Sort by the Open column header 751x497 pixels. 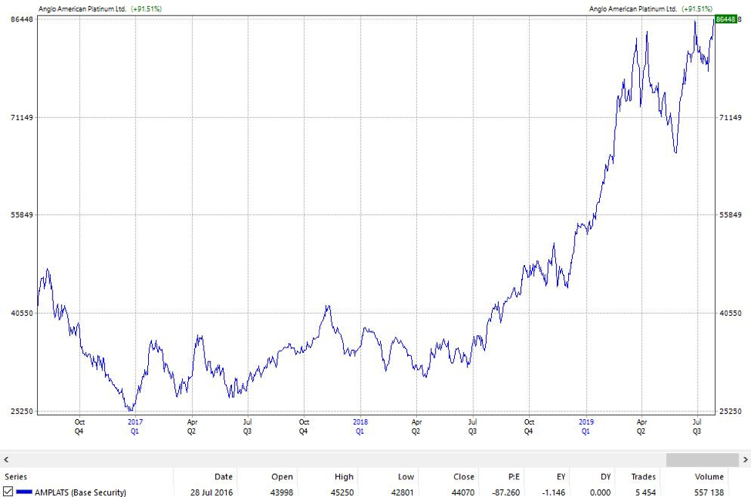281,477
